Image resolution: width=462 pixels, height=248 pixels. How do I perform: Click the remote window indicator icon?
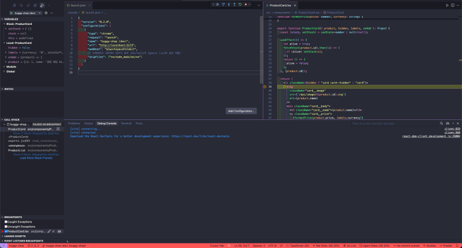point(3,246)
